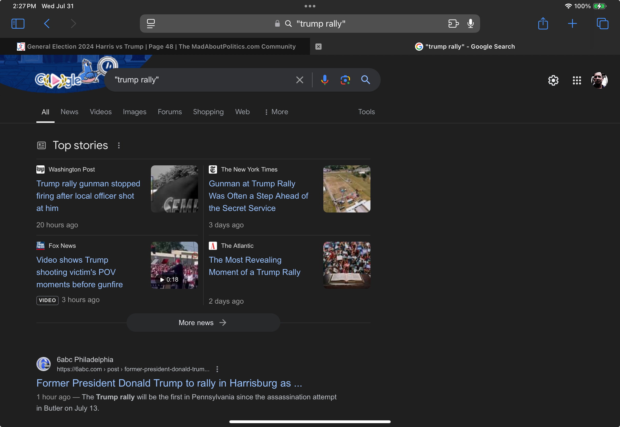Click The Atlantic source logo
The width and height of the screenshot is (620, 427).
(x=213, y=245)
